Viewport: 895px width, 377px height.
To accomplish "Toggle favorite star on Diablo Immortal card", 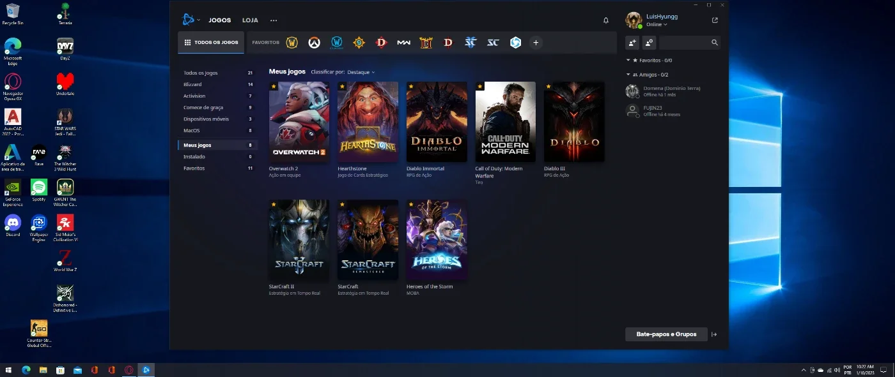I will 411,86.
